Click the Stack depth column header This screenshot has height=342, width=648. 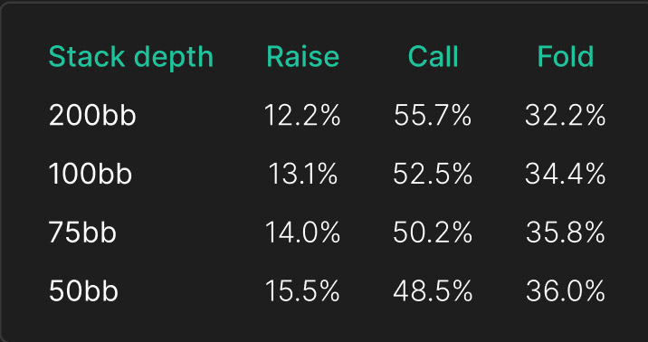[131, 57]
